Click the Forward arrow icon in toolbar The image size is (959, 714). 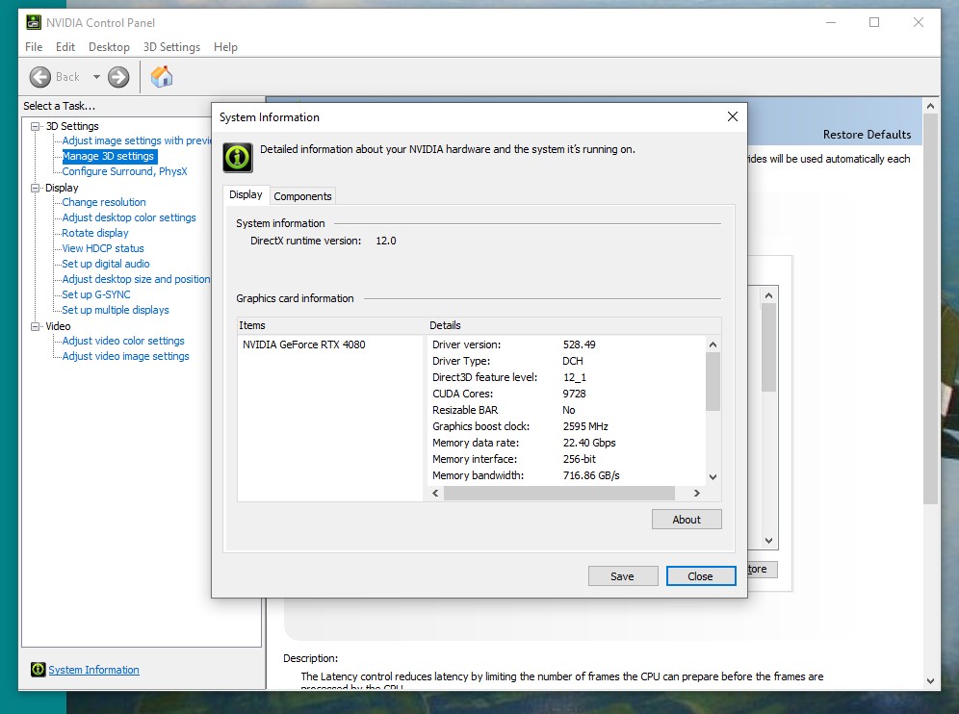[x=118, y=77]
